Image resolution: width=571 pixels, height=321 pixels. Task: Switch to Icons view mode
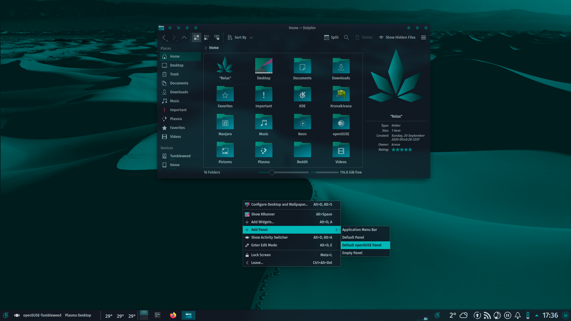coord(197,37)
